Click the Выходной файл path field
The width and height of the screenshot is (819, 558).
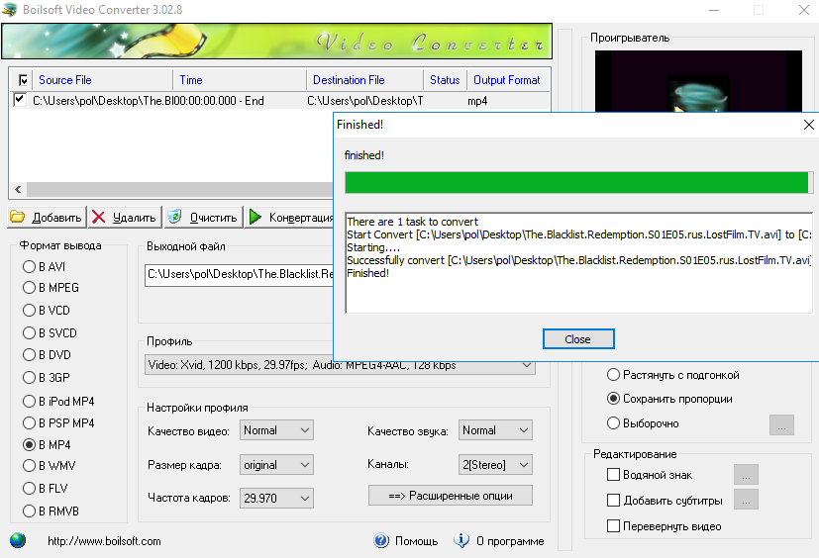(x=240, y=275)
